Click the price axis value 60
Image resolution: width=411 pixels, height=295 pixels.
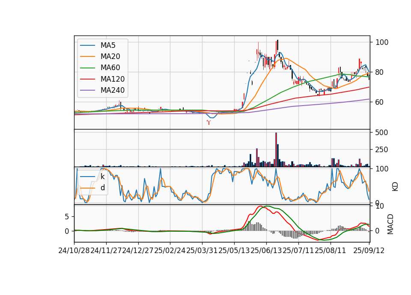pos(380,102)
